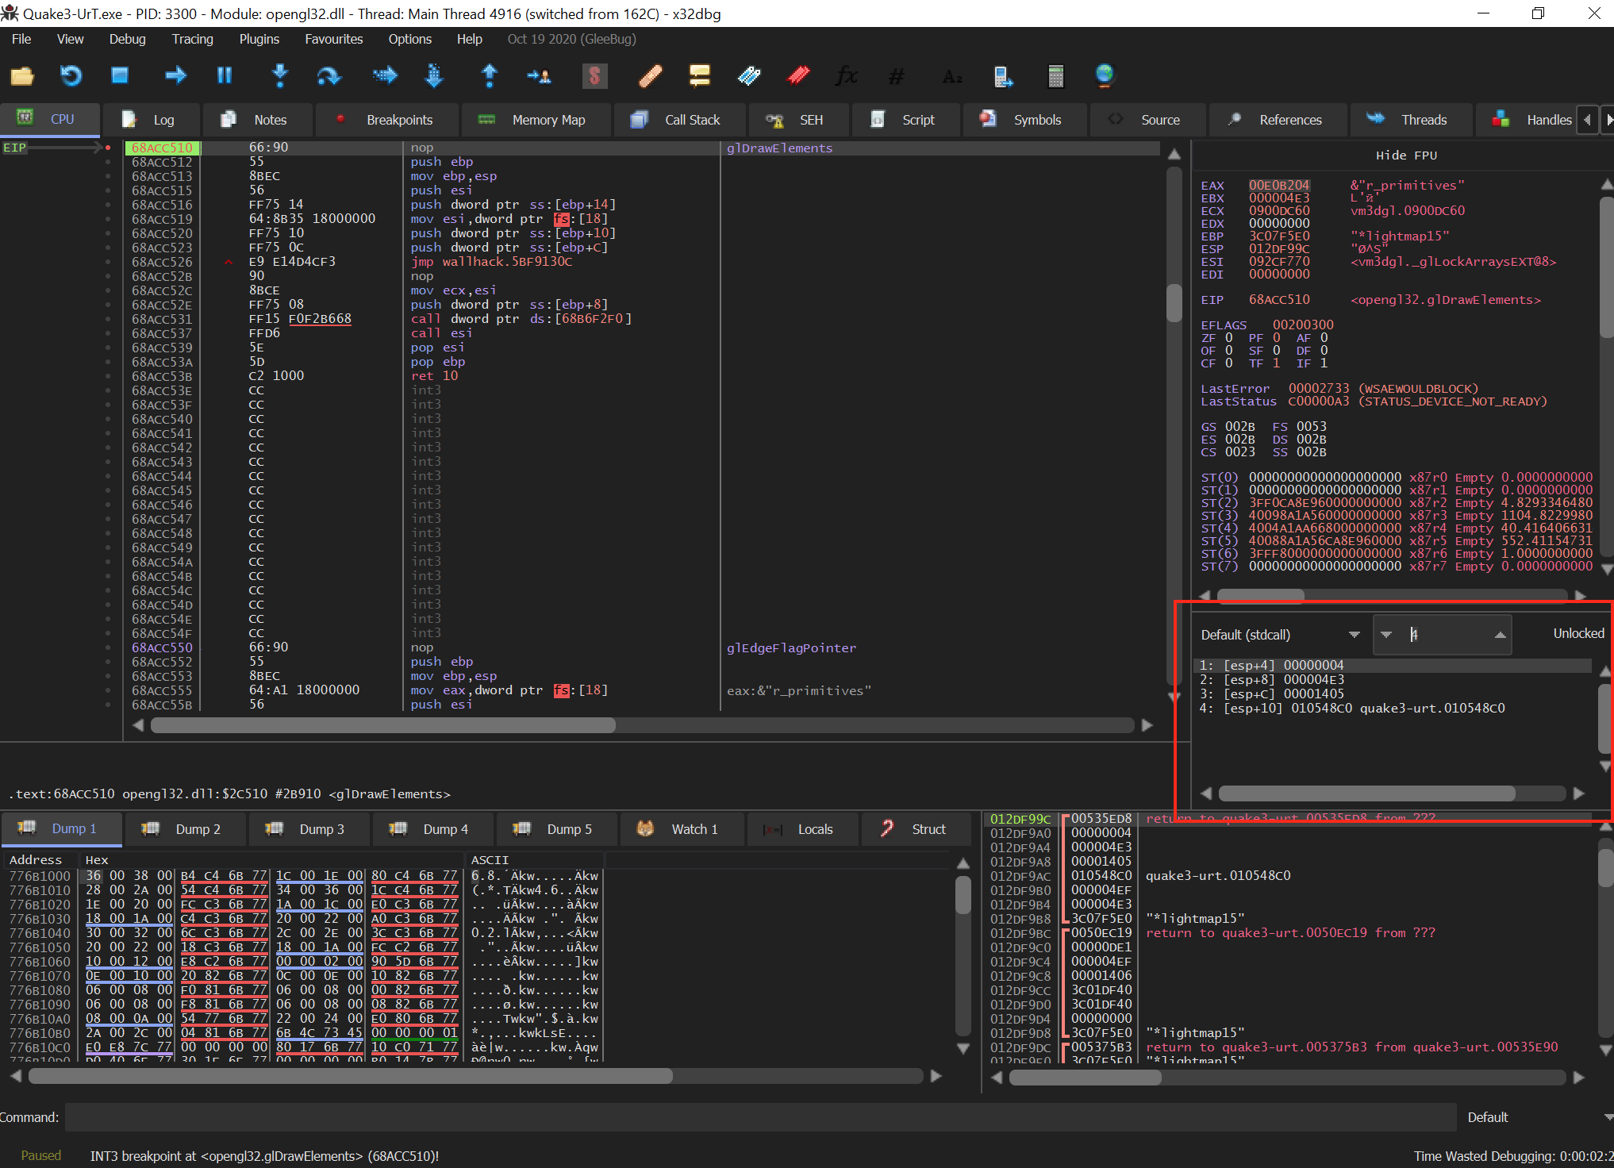Viewport: 1614px width, 1168px height.
Task: Select the EAX register value 00E0B204
Action: [x=1279, y=186]
